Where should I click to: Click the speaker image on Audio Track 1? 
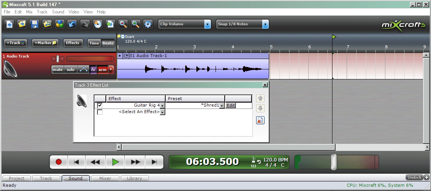click(10, 68)
